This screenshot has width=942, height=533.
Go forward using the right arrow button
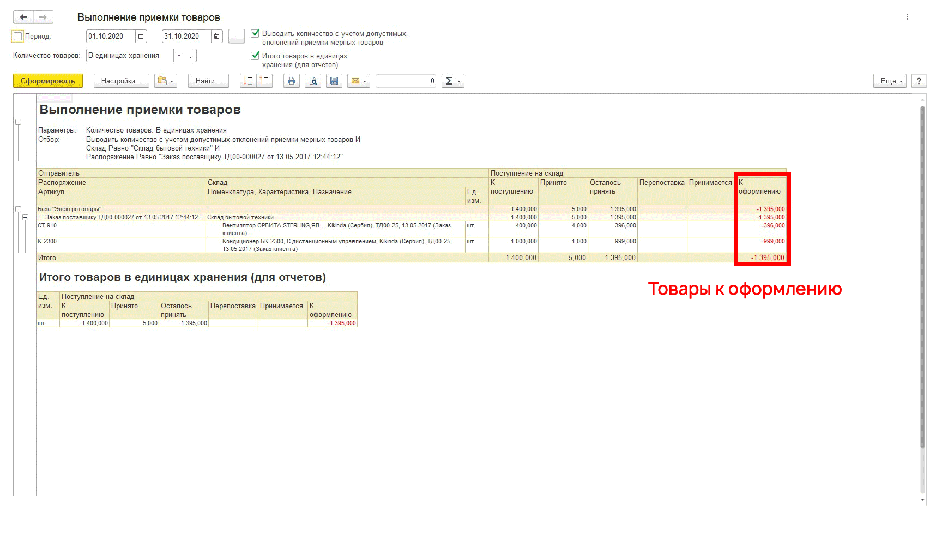[x=43, y=17]
